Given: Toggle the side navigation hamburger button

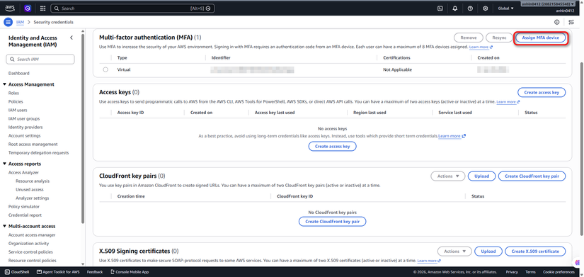Looking at the screenshot, I should pyautogui.click(x=8, y=22).
